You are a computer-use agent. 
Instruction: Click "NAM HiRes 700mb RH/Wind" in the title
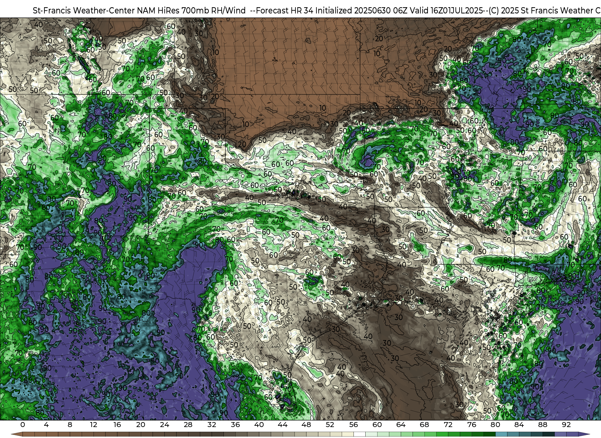click(x=191, y=11)
